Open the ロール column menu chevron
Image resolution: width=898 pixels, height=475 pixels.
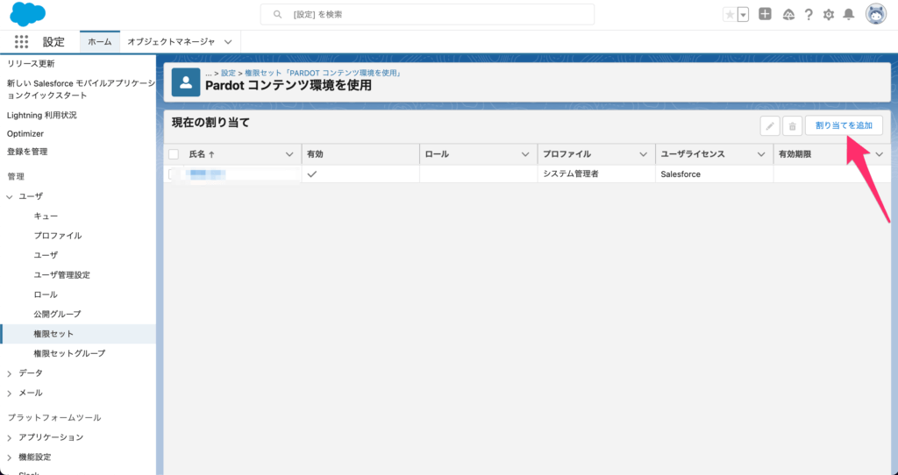click(x=525, y=154)
